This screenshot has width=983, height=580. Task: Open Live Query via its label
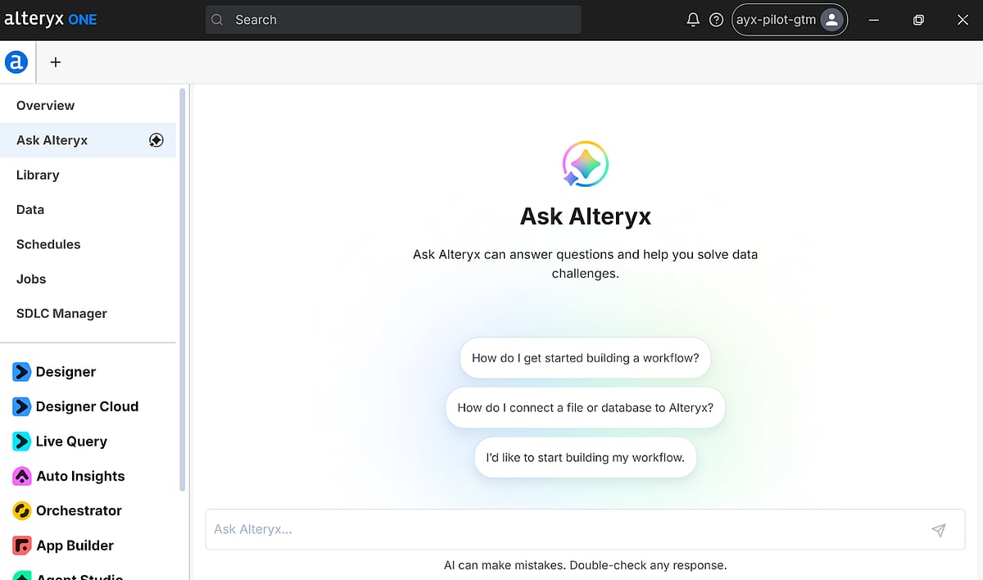(x=71, y=442)
